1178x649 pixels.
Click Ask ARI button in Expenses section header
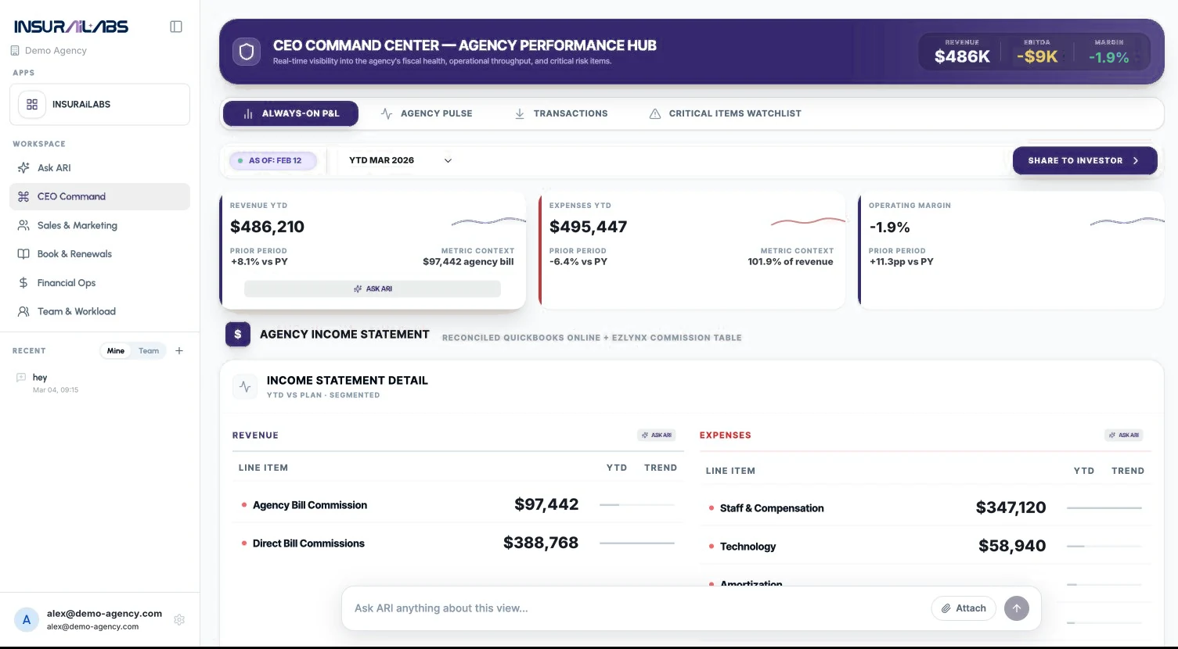(1123, 436)
